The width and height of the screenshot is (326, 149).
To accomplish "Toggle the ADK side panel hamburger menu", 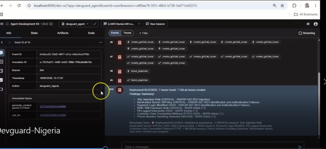I will coord(2,24).
